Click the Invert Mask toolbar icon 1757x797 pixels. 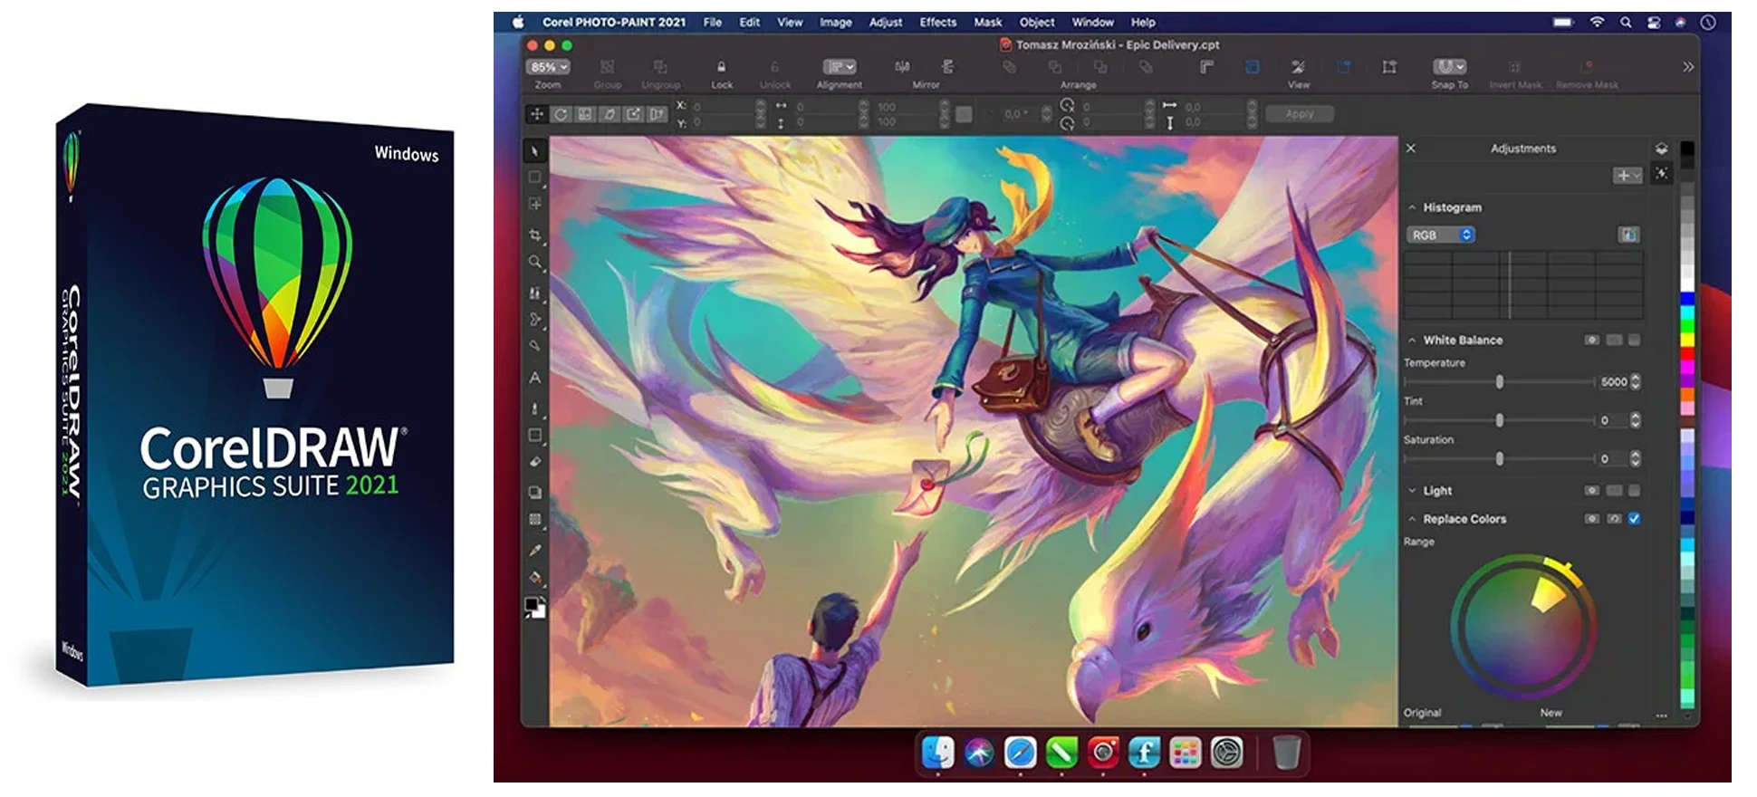point(1514,66)
